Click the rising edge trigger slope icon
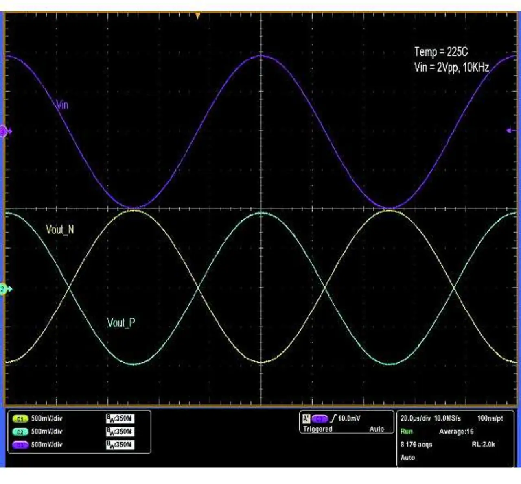The height and width of the screenshot is (484, 521). [x=333, y=418]
